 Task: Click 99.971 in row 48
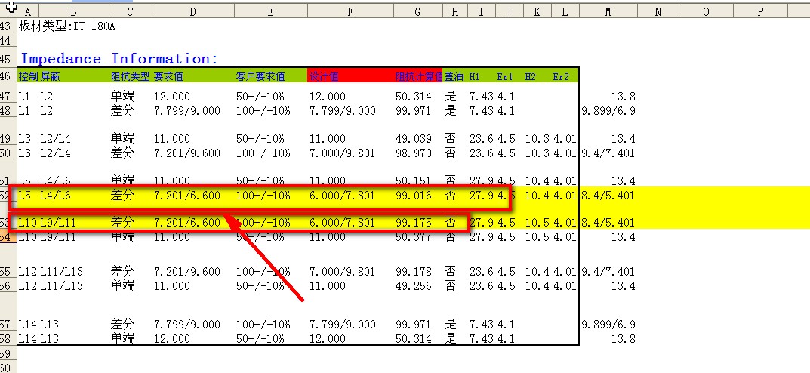click(413, 111)
